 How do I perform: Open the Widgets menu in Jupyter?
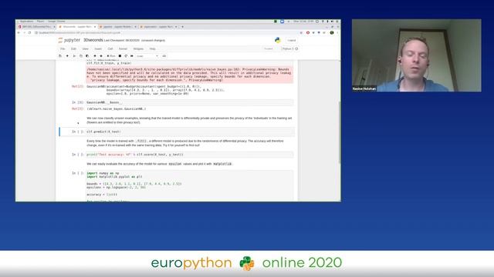pos(138,48)
